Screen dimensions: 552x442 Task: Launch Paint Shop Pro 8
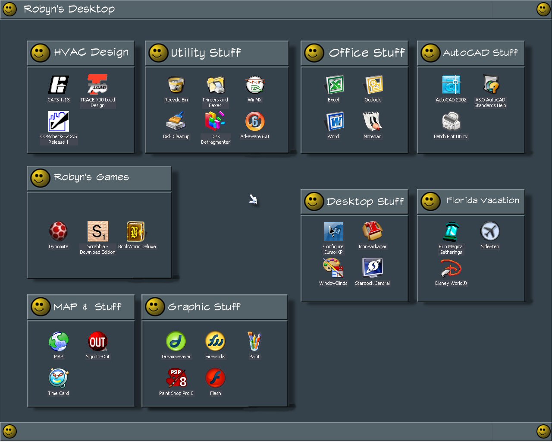[x=176, y=378]
